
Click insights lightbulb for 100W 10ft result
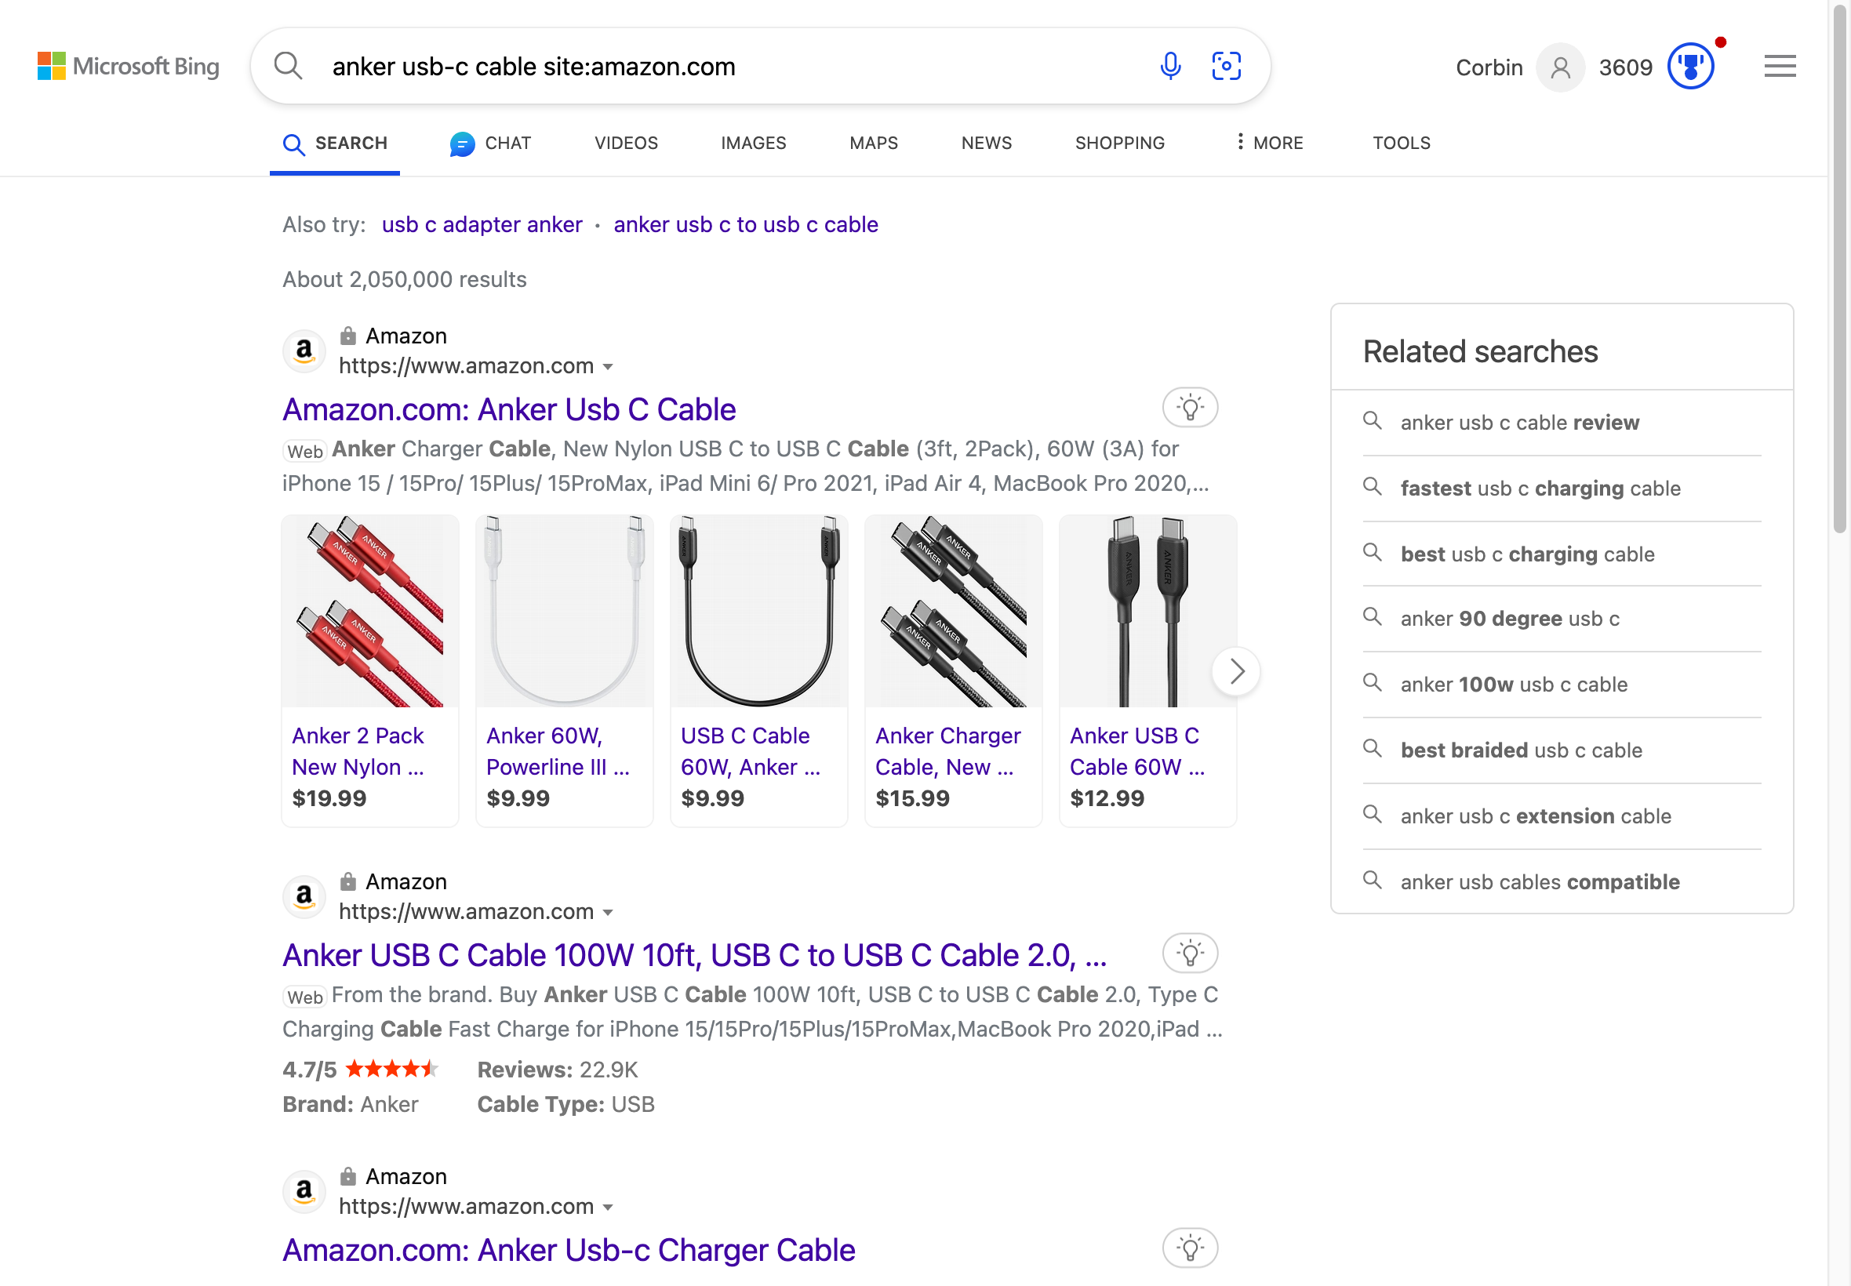(1189, 954)
